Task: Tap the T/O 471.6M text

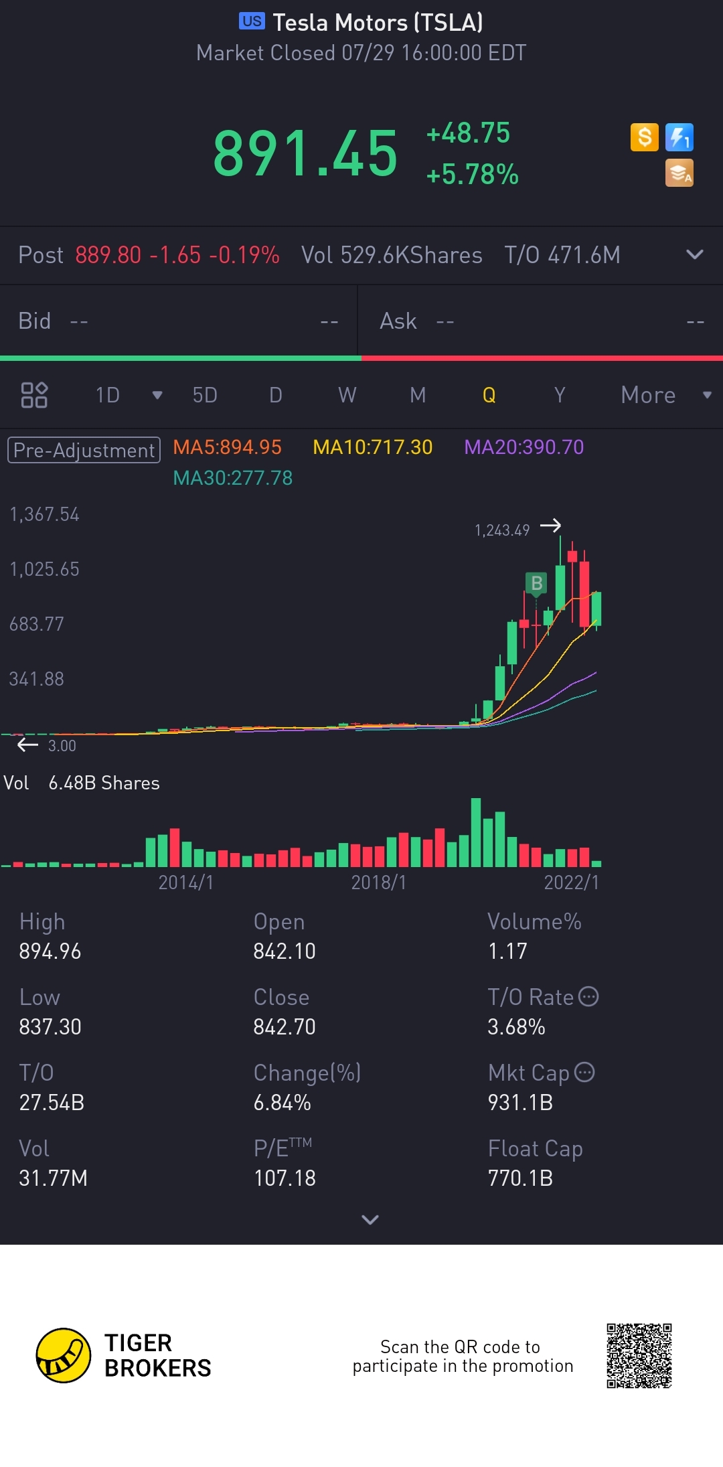Action: pos(562,255)
